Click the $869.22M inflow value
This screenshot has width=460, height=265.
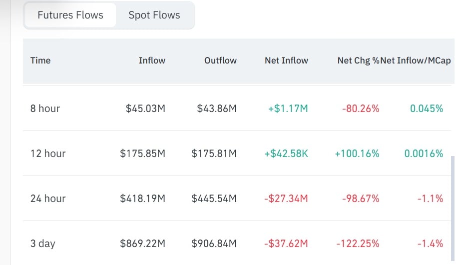point(142,243)
